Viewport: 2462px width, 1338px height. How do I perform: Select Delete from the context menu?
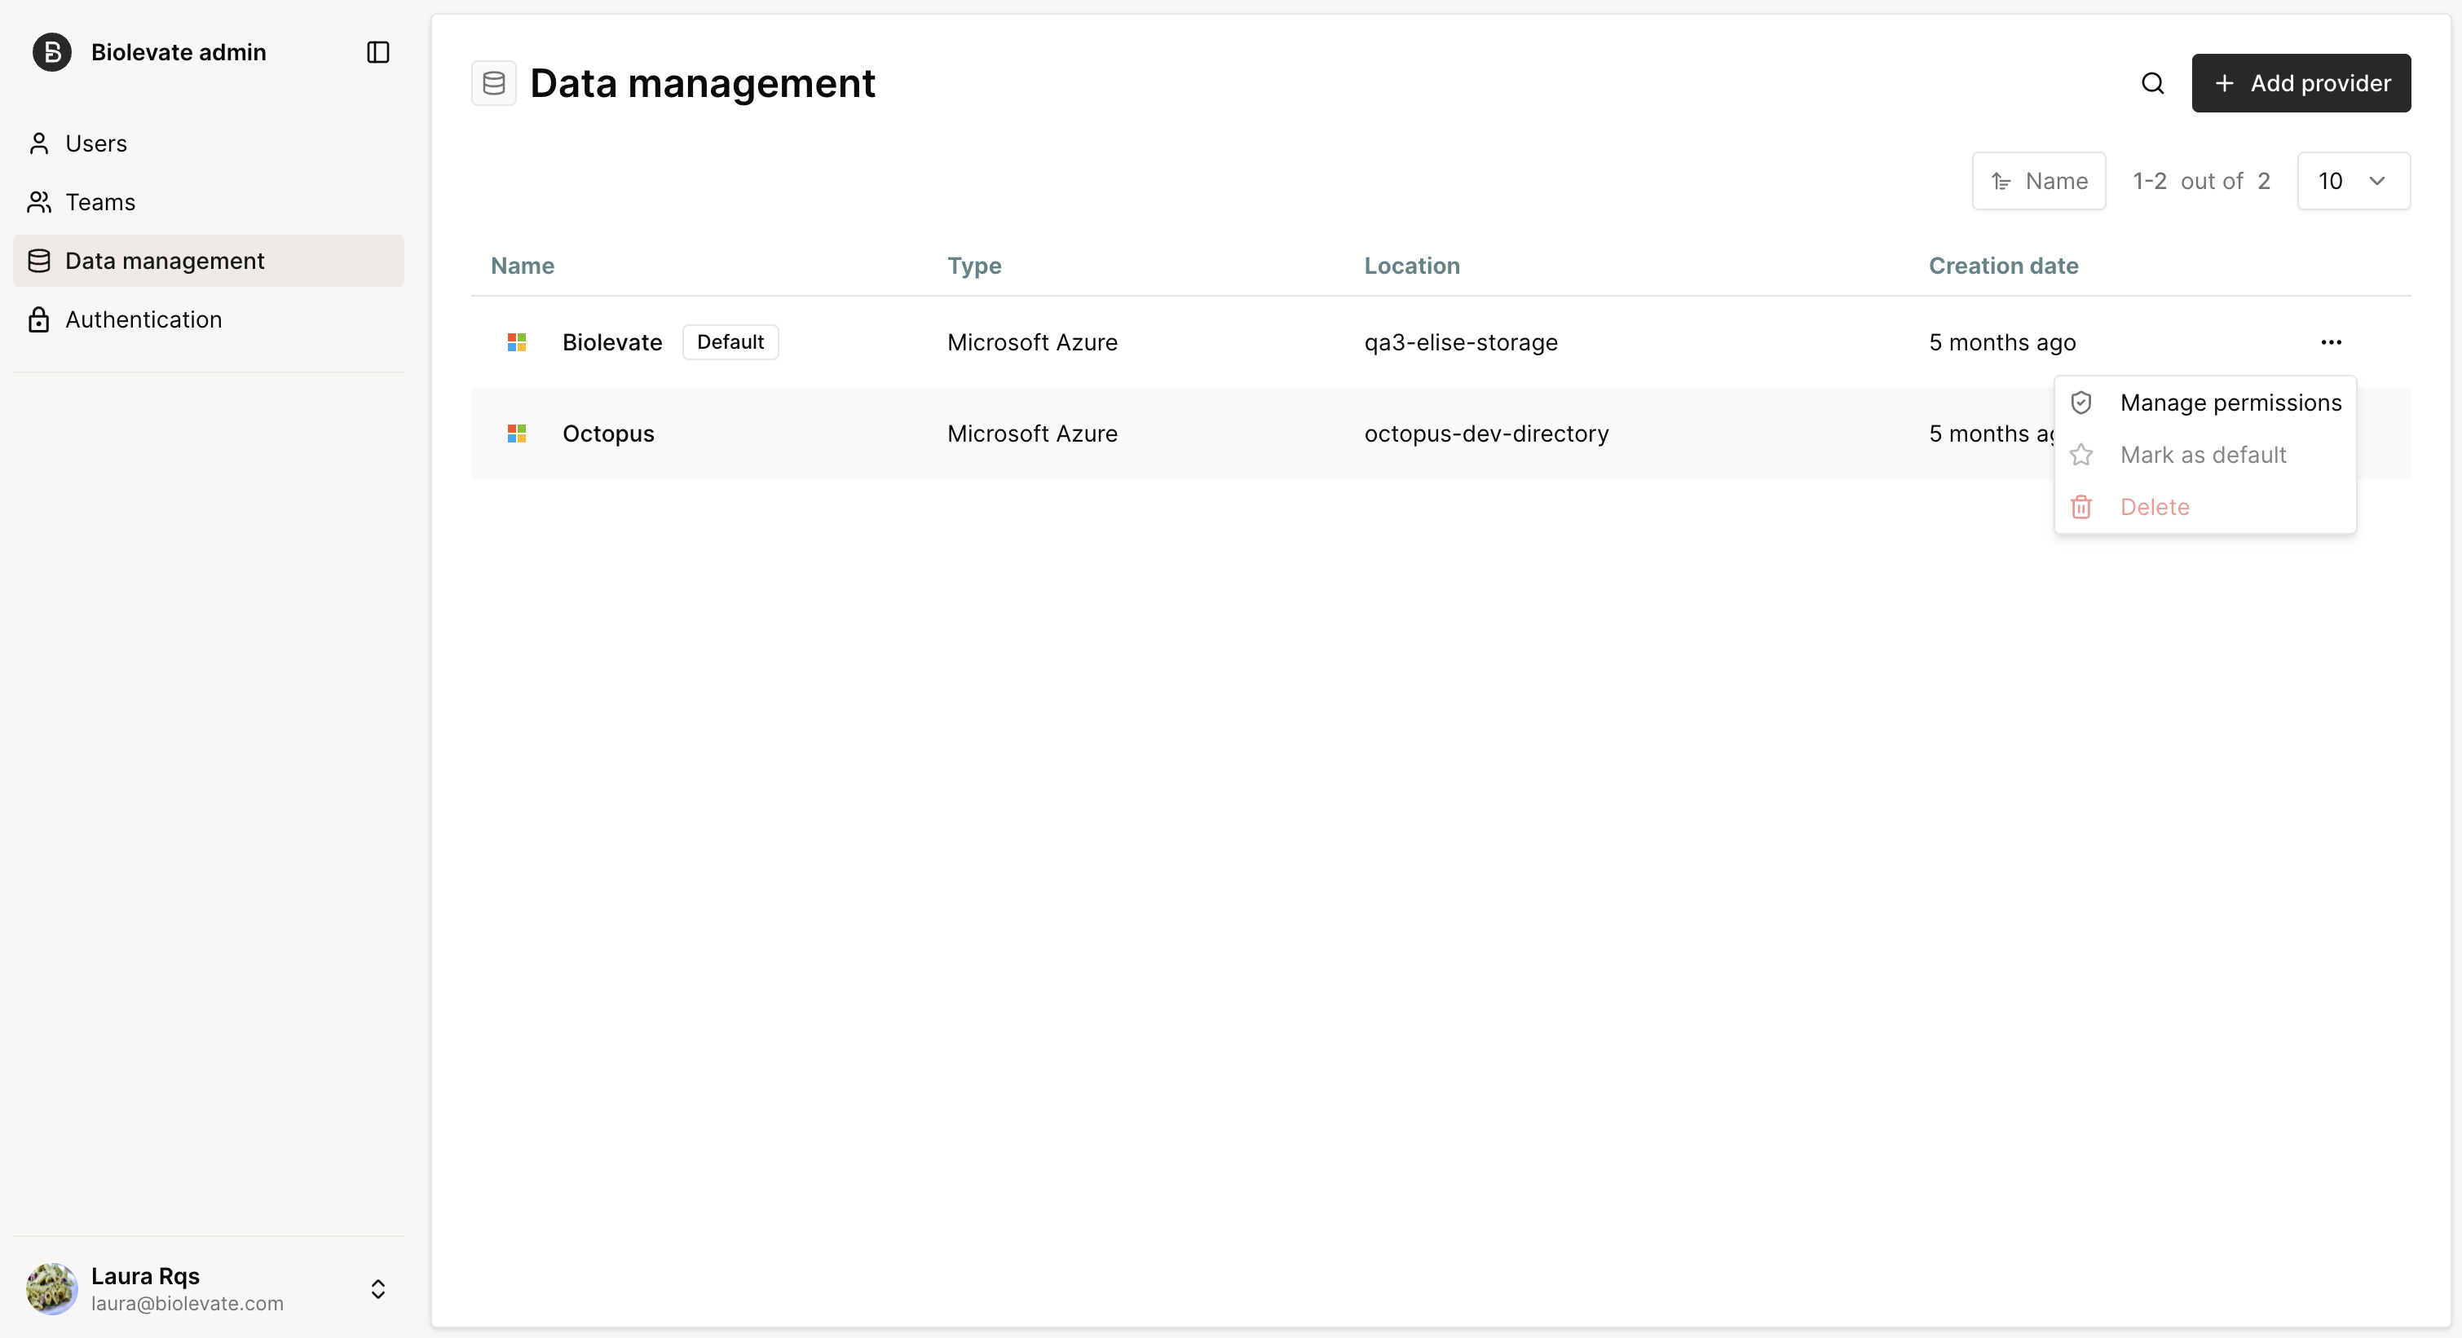[x=2205, y=507]
